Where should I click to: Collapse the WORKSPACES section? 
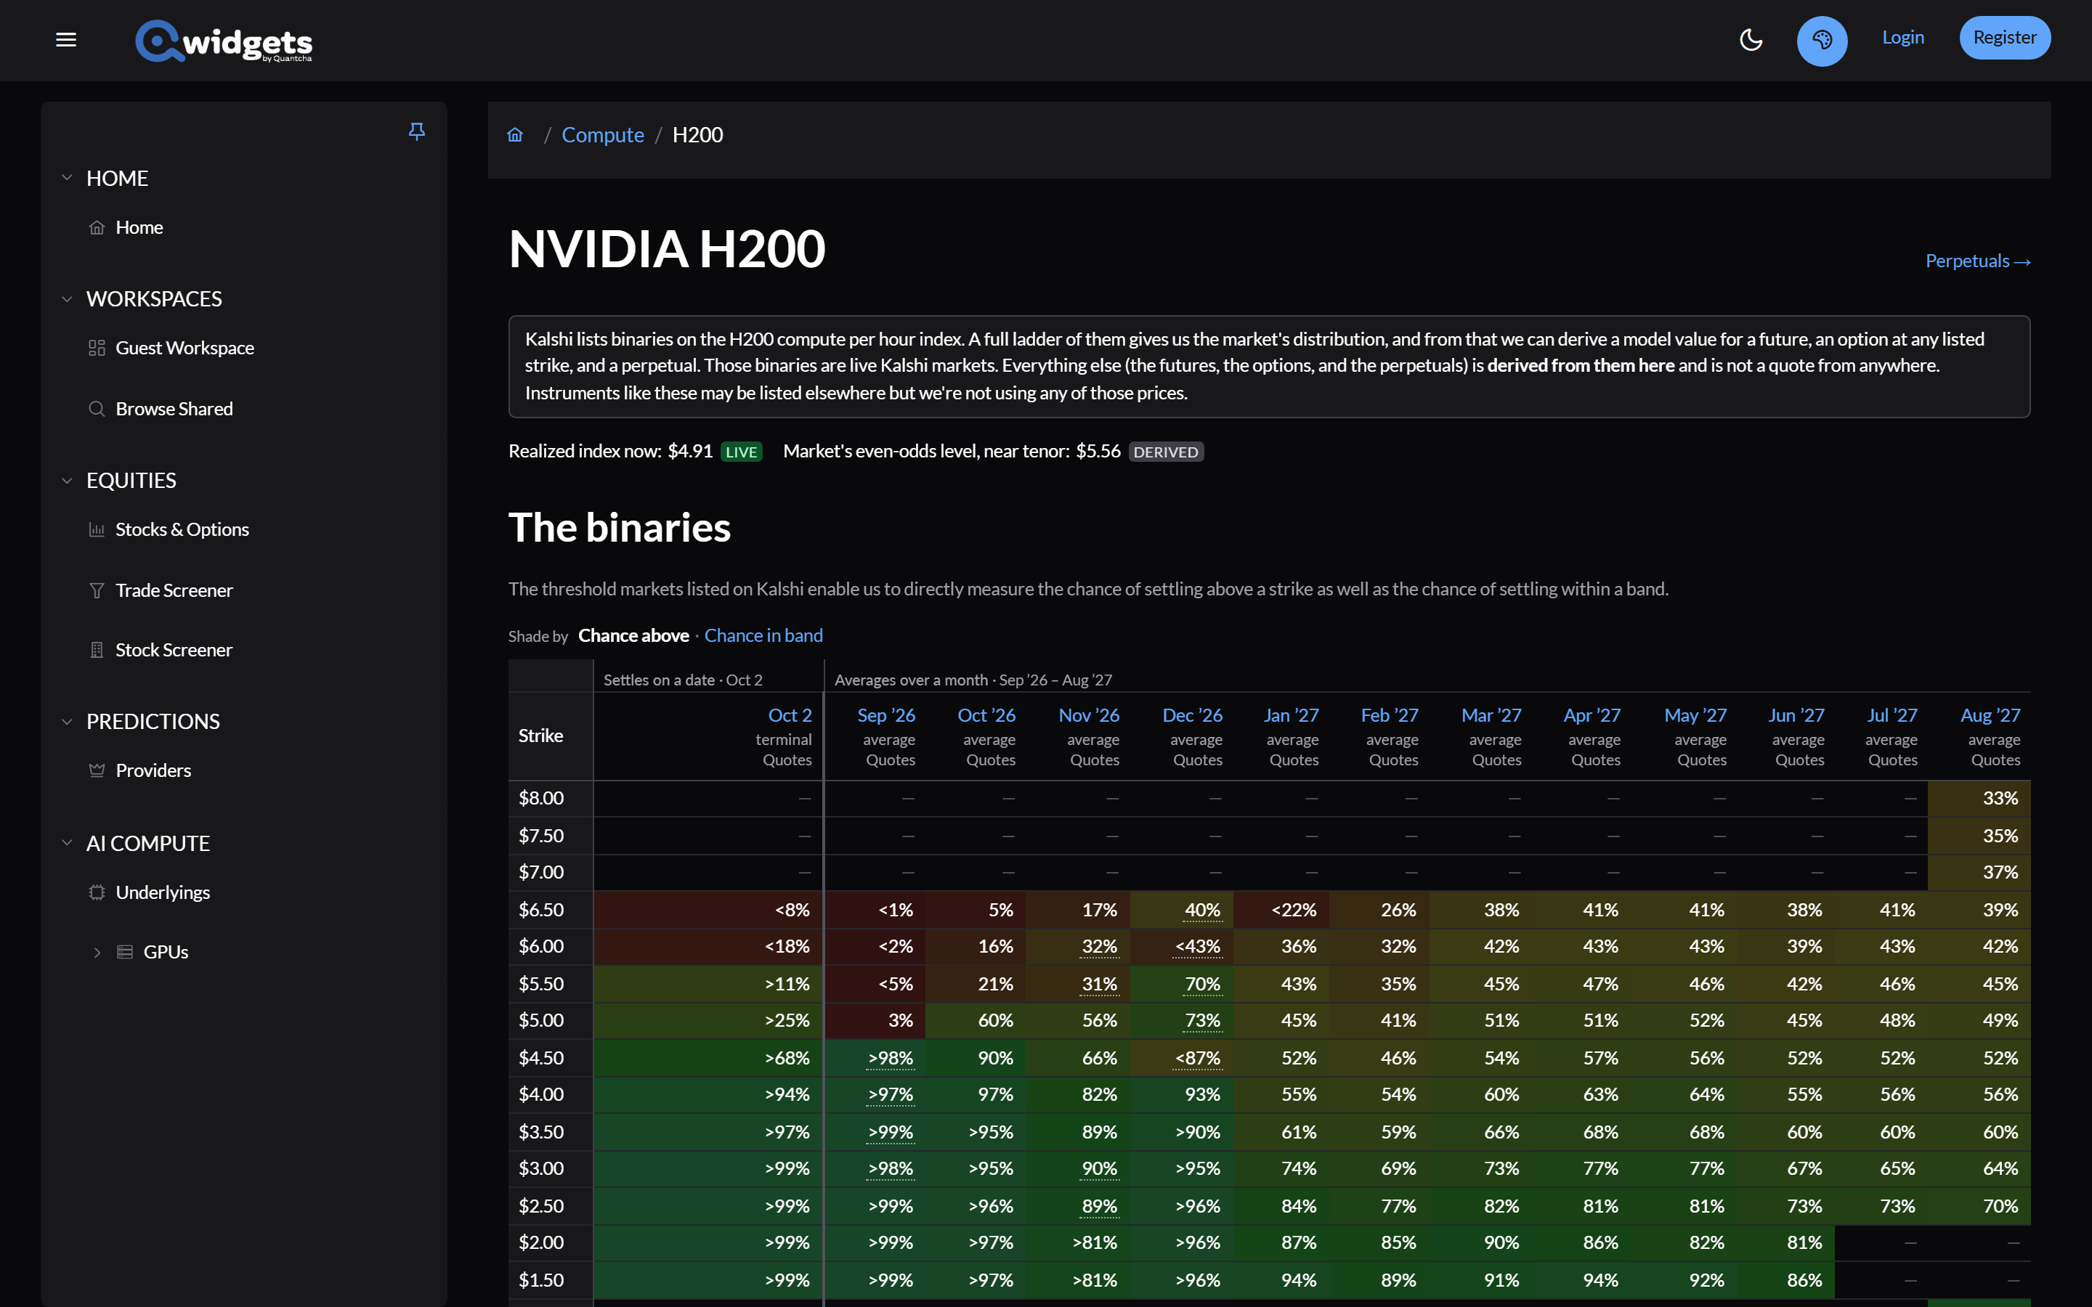pos(67,299)
